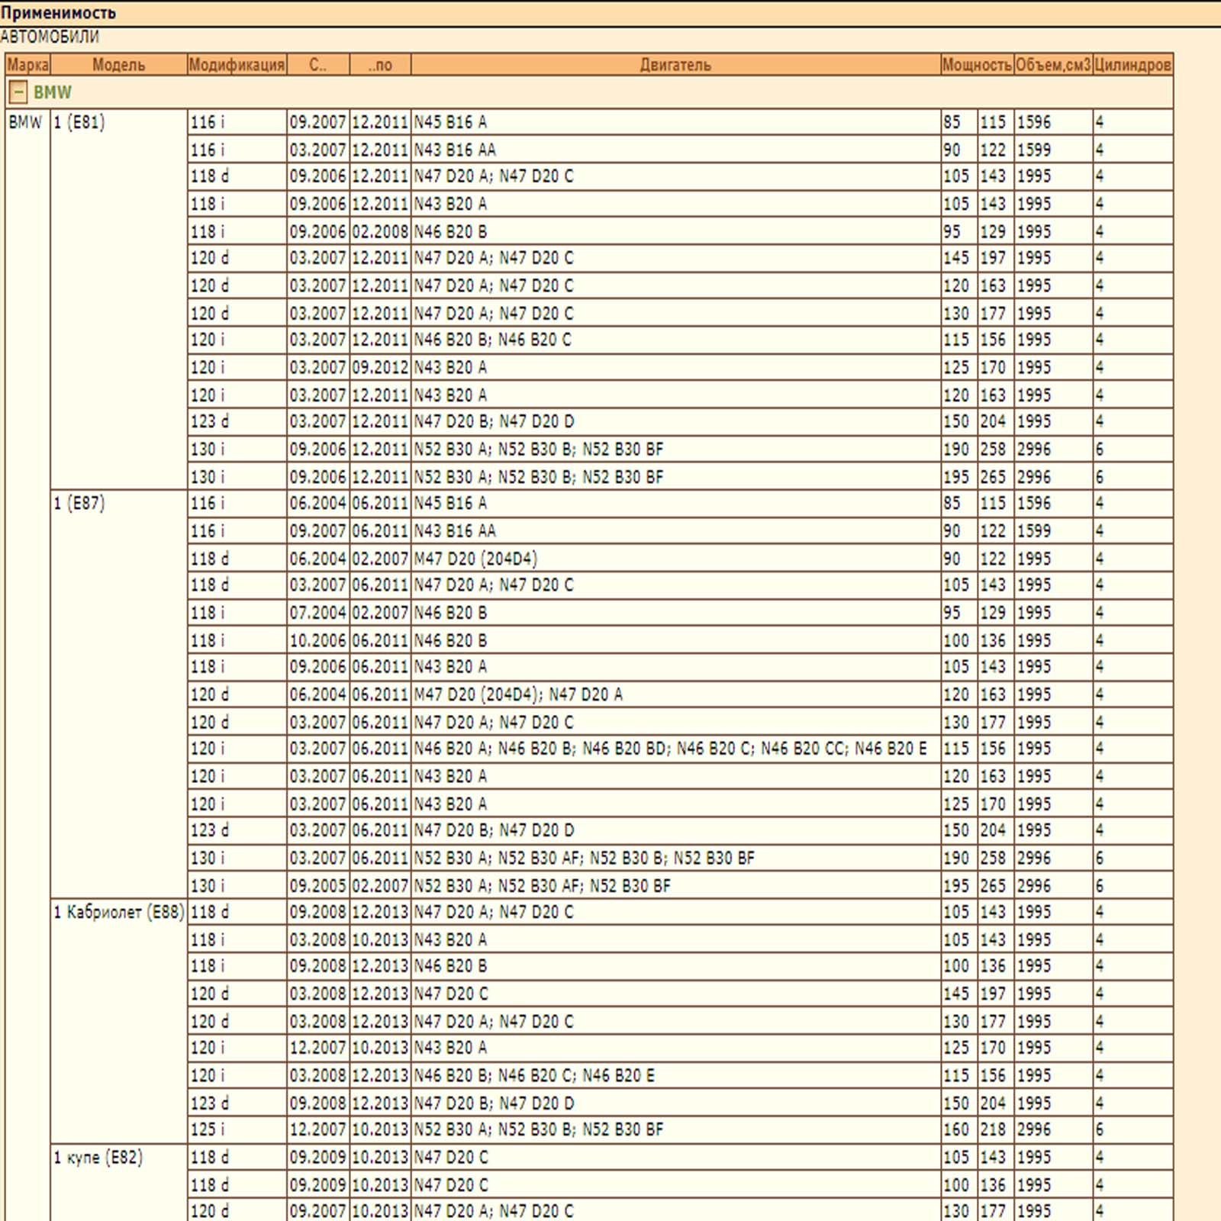Select the Мощность column header
The image size is (1221, 1221).
[x=976, y=65]
